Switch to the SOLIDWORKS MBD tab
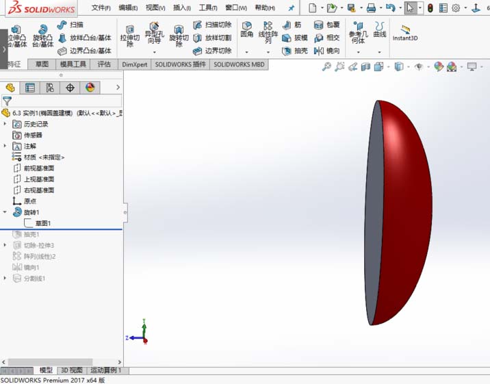Screen dimensions: 490x384 (x=239, y=64)
